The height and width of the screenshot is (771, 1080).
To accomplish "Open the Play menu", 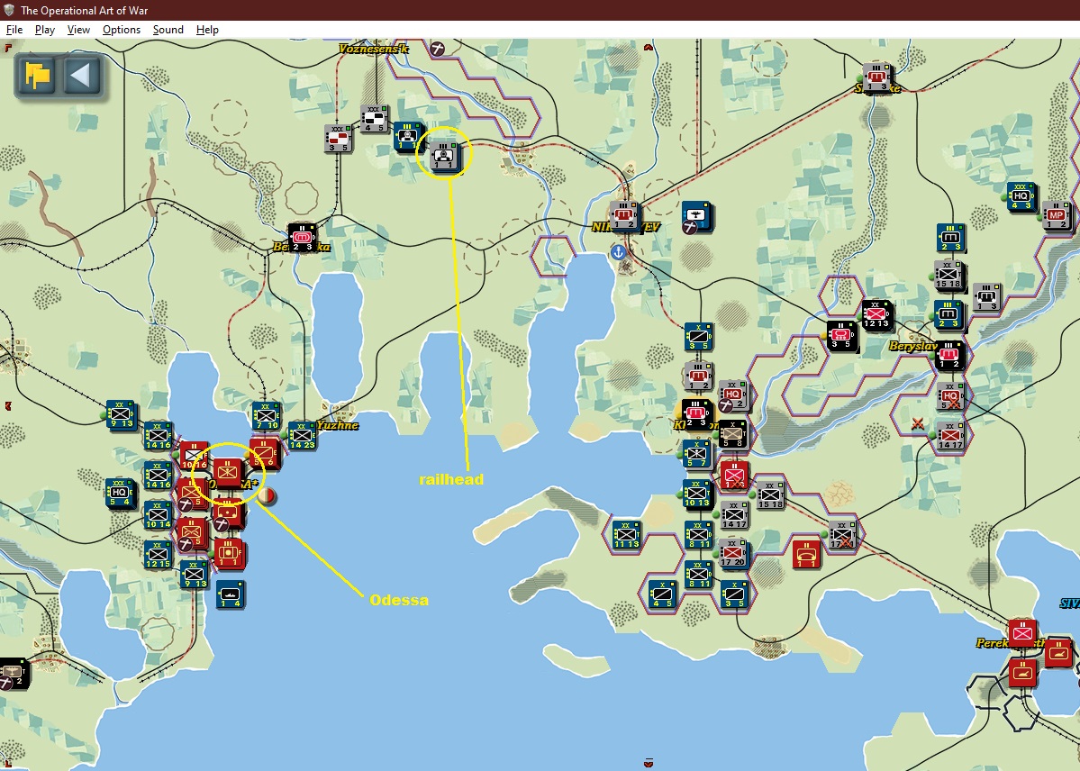I will click(x=45, y=30).
